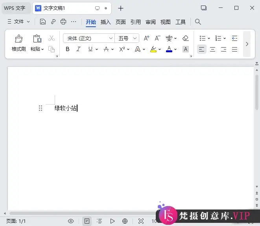Click the Cut scissors icon
This screenshot has height=226, width=260.
click(x=52, y=38)
